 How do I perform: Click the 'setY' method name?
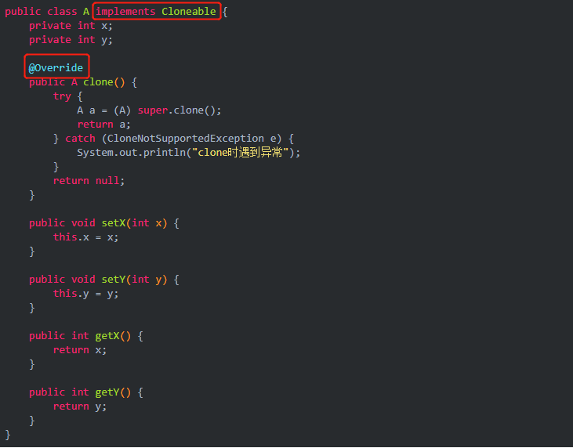[x=113, y=279]
